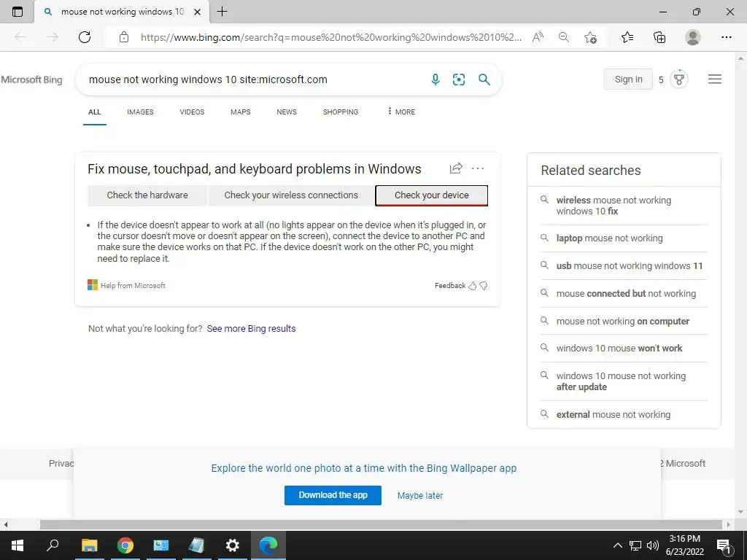
Task: Give thumbs up feedback
Action: coord(472,286)
